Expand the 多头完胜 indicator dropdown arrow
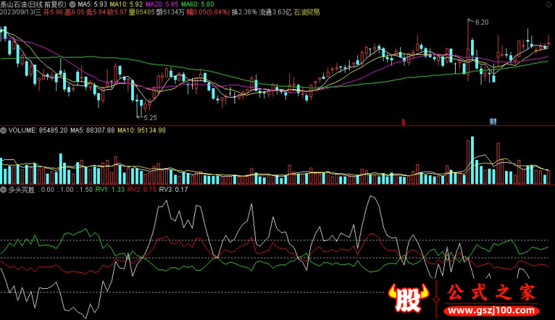The image size is (555, 320). 3,190
